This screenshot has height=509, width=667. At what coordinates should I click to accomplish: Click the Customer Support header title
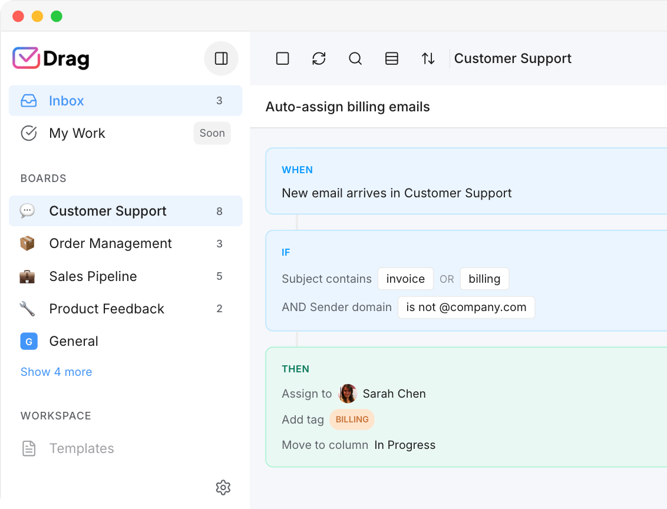tap(513, 58)
